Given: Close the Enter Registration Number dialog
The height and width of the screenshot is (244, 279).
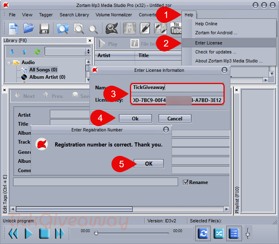Looking at the screenshot, I should [x=166, y=130].
